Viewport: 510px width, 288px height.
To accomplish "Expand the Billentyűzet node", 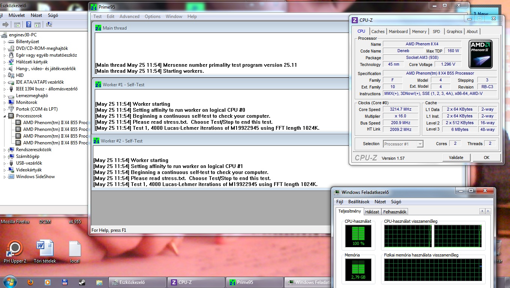I will coord(5,42).
